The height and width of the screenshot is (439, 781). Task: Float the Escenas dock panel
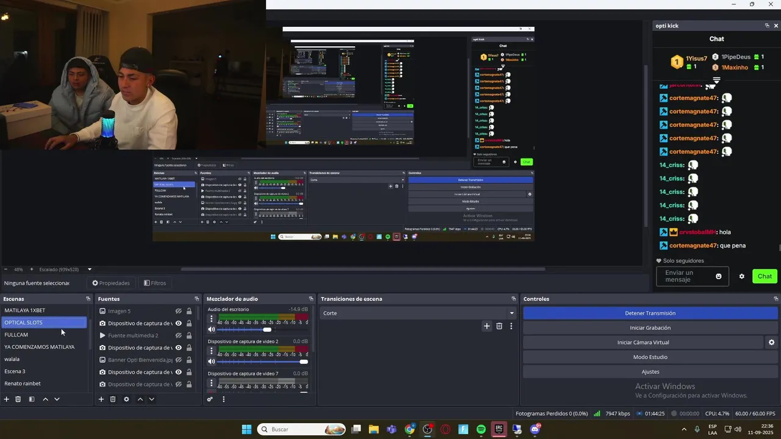88,299
